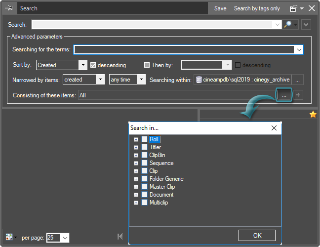Check the Master Clip checkbox
Screen dimensions: 320x247
point(144,187)
